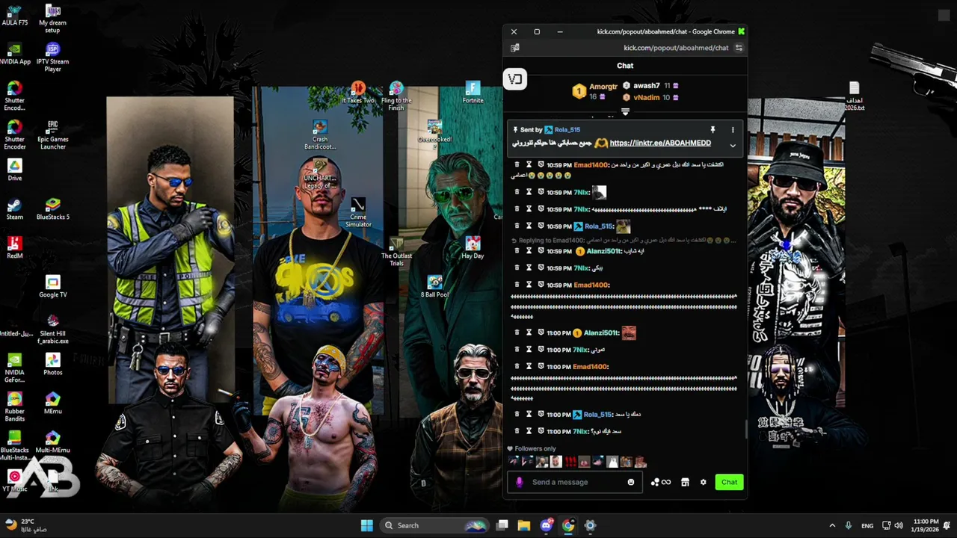Show hidden system tray icons chevron
Screen dimensions: 957x538
[832, 525]
